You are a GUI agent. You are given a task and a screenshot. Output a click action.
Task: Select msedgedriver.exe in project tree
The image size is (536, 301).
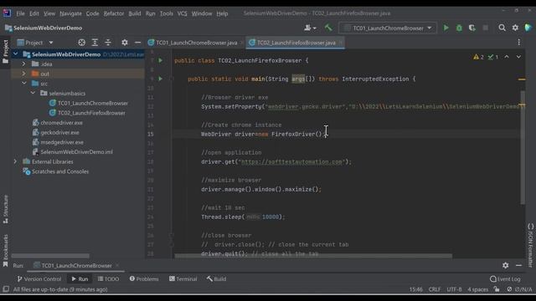tap(58, 142)
